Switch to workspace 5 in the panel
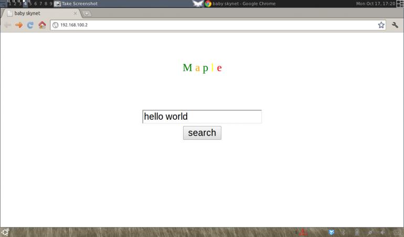Viewport: 404px width, 237px height. (x=30, y=3)
